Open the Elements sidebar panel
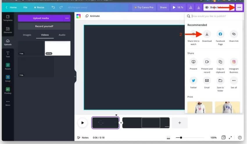 pos(8,30)
